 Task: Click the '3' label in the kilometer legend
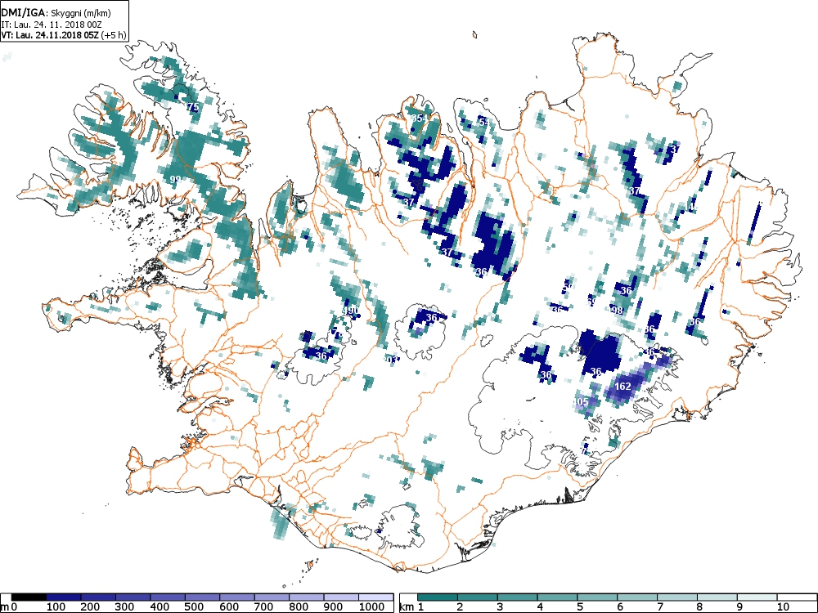coord(500,606)
